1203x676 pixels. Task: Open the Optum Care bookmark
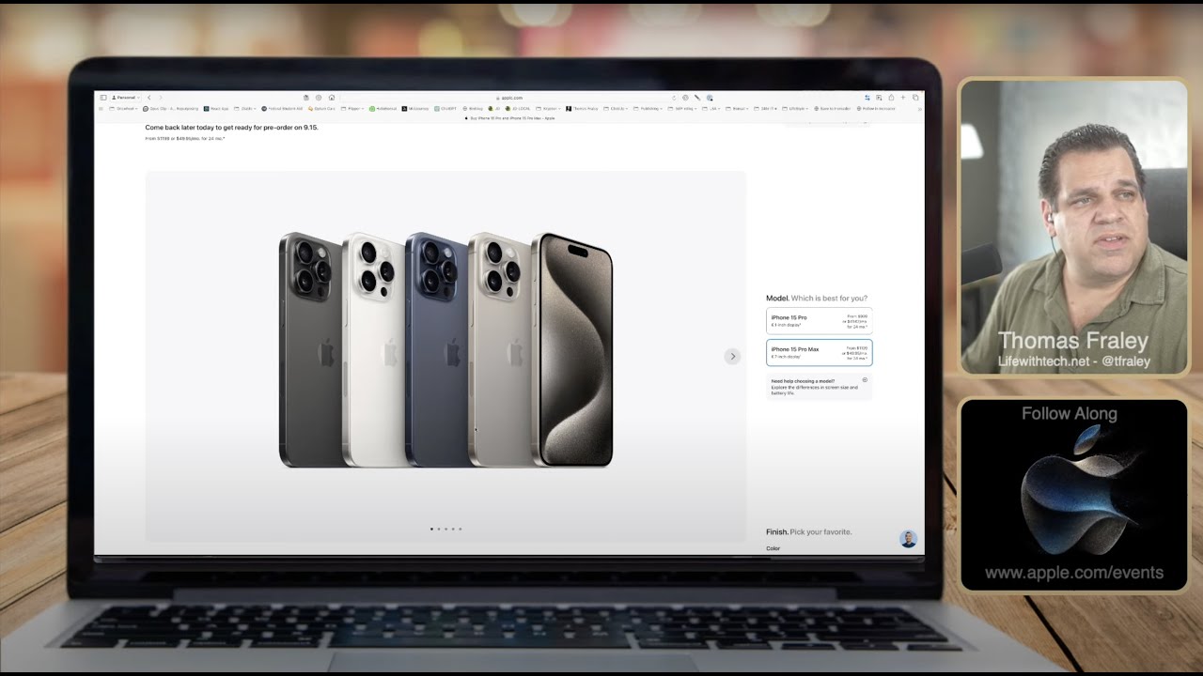click(321, 109)
